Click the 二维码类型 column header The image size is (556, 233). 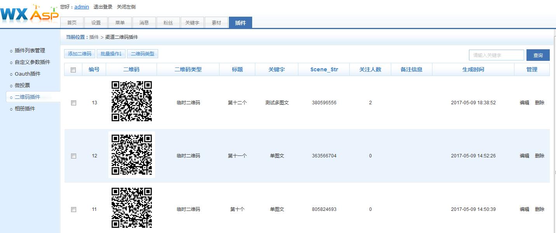coord(188,70)
